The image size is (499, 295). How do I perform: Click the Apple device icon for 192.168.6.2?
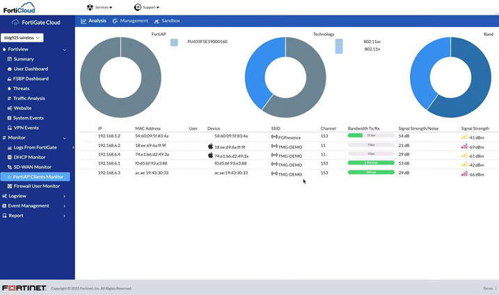[210, 146]
